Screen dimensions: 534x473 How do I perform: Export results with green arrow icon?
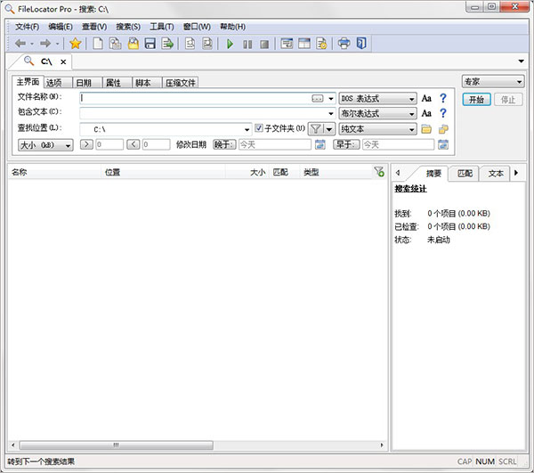tap(167, 44)
